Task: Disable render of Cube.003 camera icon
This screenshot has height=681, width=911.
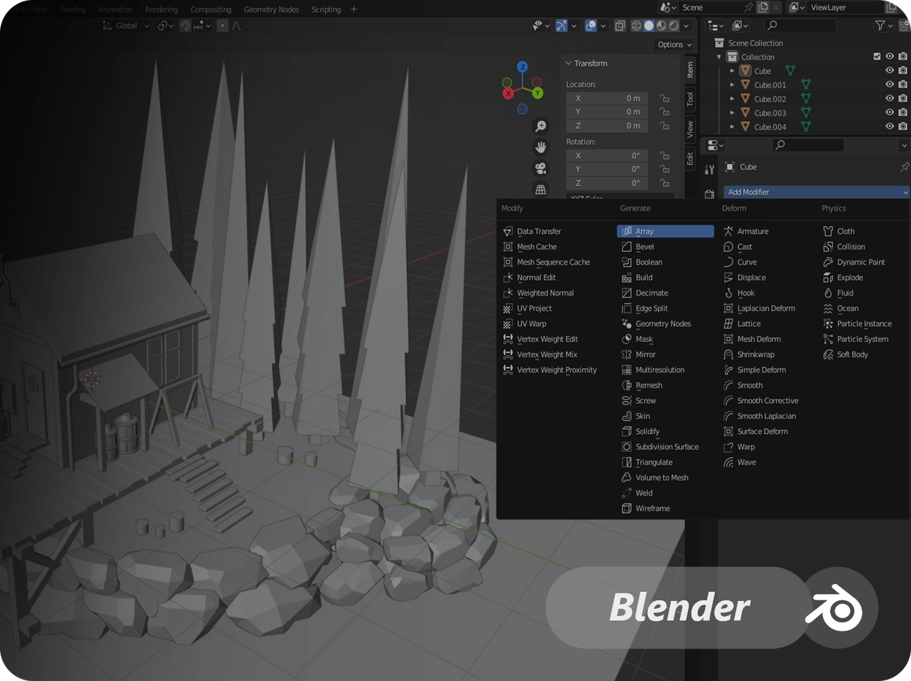Action: tap(903, 112)
